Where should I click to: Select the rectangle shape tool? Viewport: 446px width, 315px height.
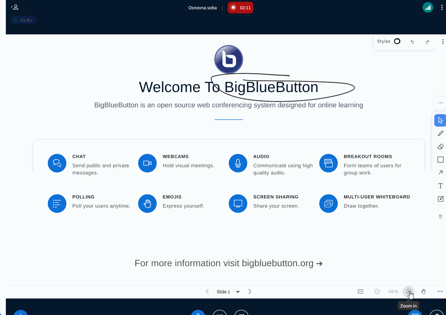(x=440, y=159)
